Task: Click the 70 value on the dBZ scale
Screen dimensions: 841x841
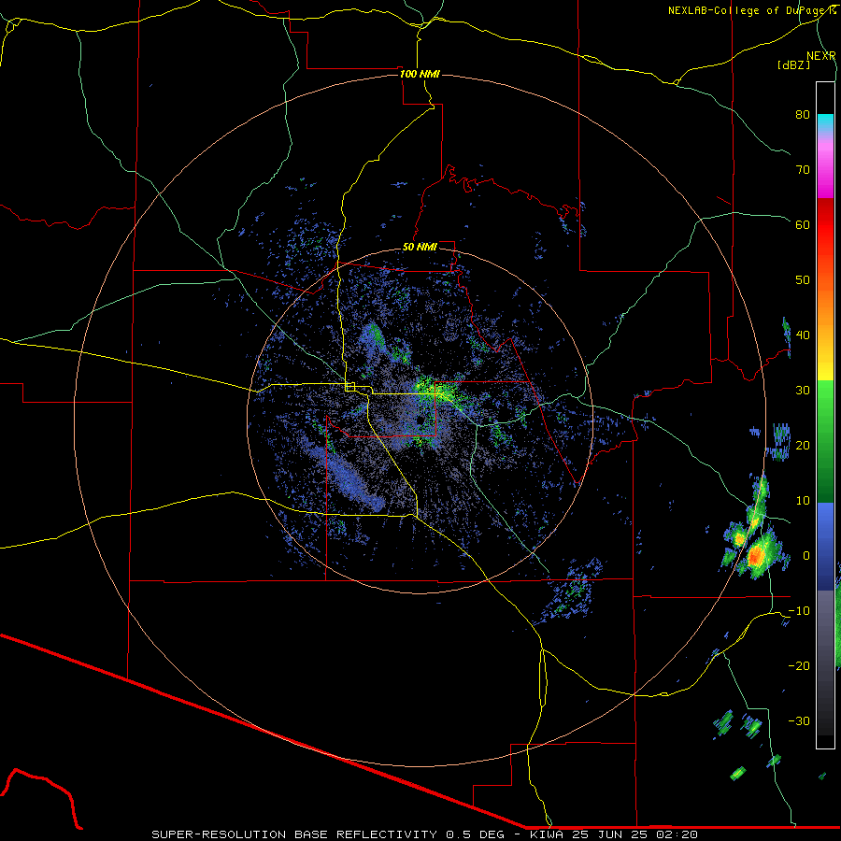Action: pyautogui.click(x=803, y=169)
